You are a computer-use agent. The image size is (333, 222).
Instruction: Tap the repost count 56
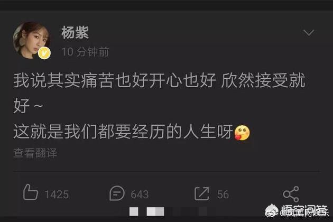coord(223,195)
